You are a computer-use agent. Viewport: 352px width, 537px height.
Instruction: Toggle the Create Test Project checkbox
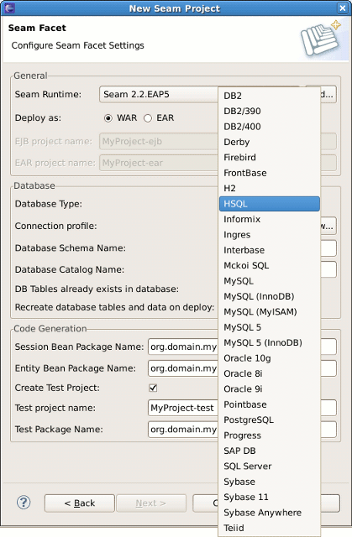tap(153, 388)
